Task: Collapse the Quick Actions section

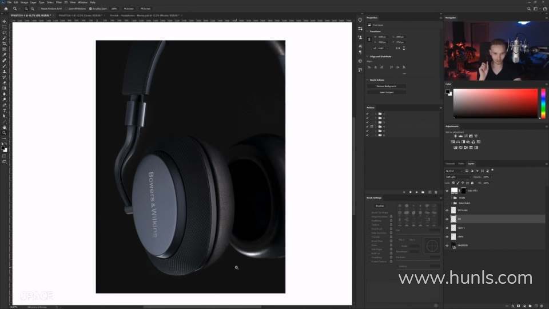Action: coord(367,80)
